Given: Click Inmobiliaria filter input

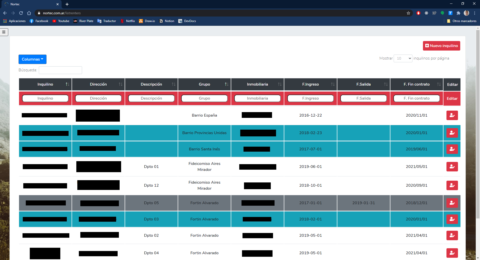Looking at the screenshot, I should pos(258,98).
